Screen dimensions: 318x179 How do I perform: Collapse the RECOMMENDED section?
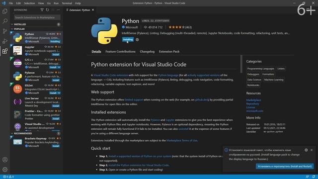click(12, 133)
